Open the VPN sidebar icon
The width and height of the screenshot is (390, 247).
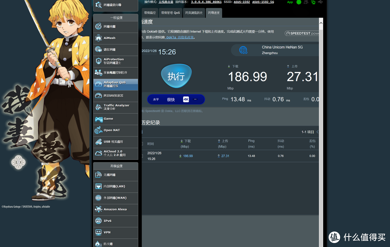[x=98, y=233]
